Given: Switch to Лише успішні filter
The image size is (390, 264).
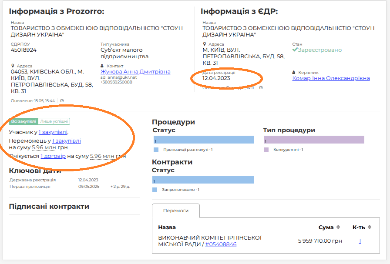Looking at the screenshot, I should click(54, 122).
